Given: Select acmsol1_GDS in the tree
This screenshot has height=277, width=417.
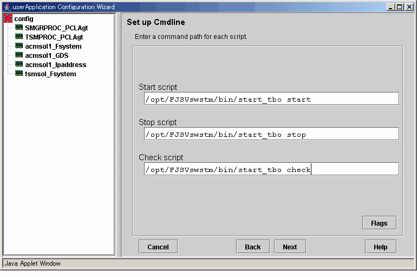Looking at the screenshot, I should point(47,56).
